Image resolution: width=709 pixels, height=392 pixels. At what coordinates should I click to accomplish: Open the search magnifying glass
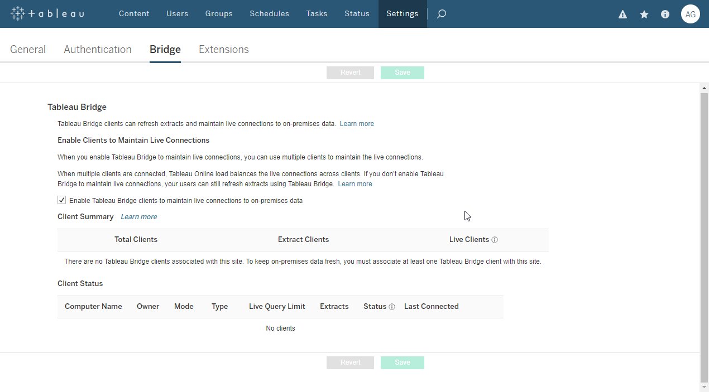coord(441,13)
